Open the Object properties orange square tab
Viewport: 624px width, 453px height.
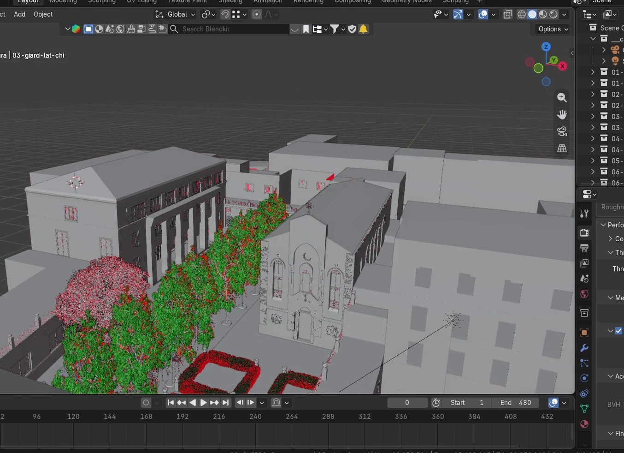tap(584, 333)
